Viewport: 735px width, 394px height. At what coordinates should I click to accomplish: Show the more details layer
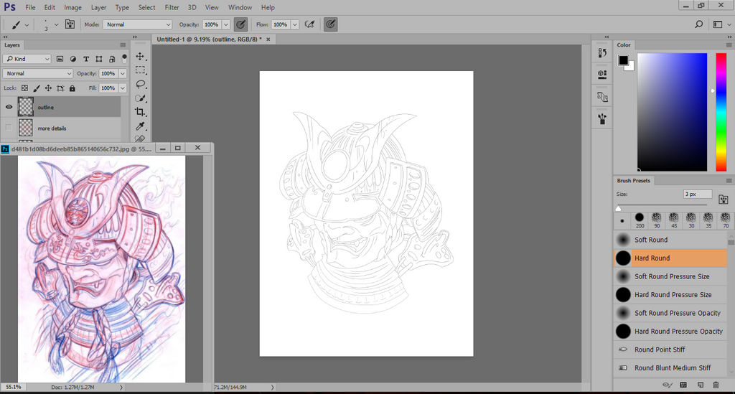9,128
